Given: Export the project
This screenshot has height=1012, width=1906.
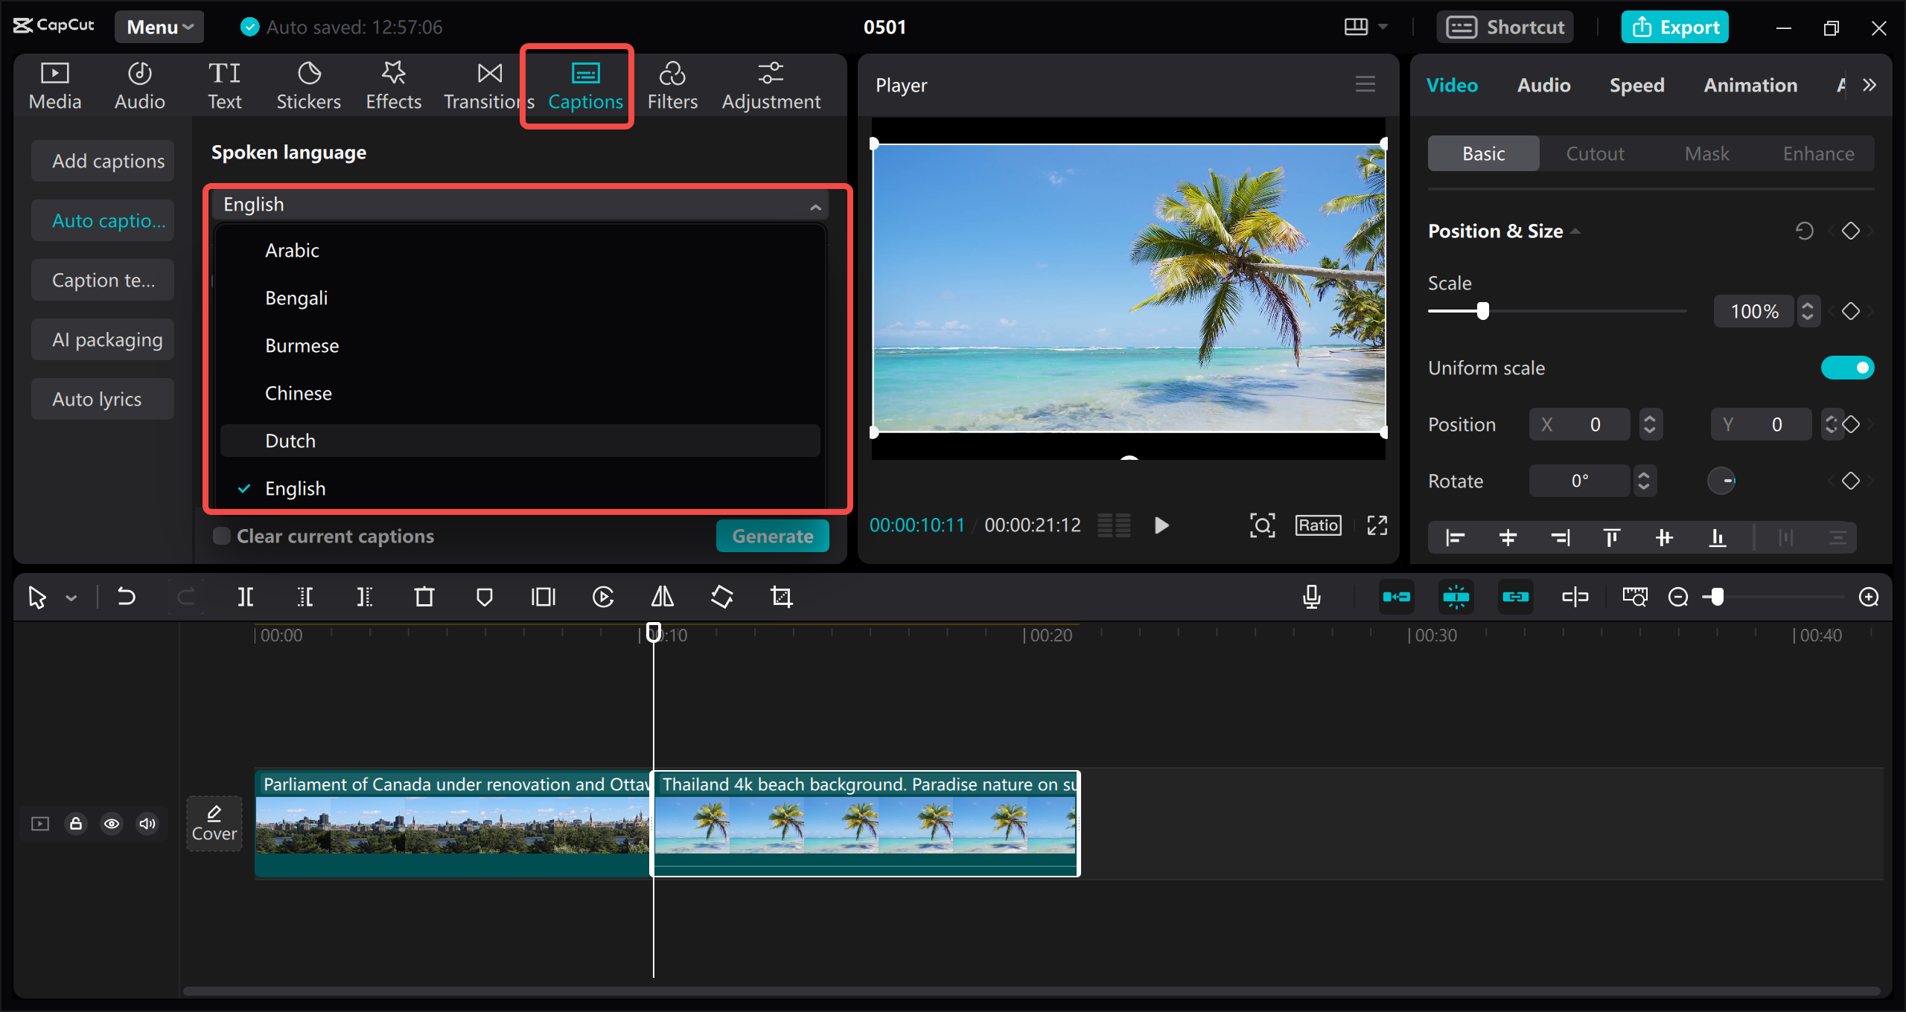Looking at the screenshot, I should 1674,27.
